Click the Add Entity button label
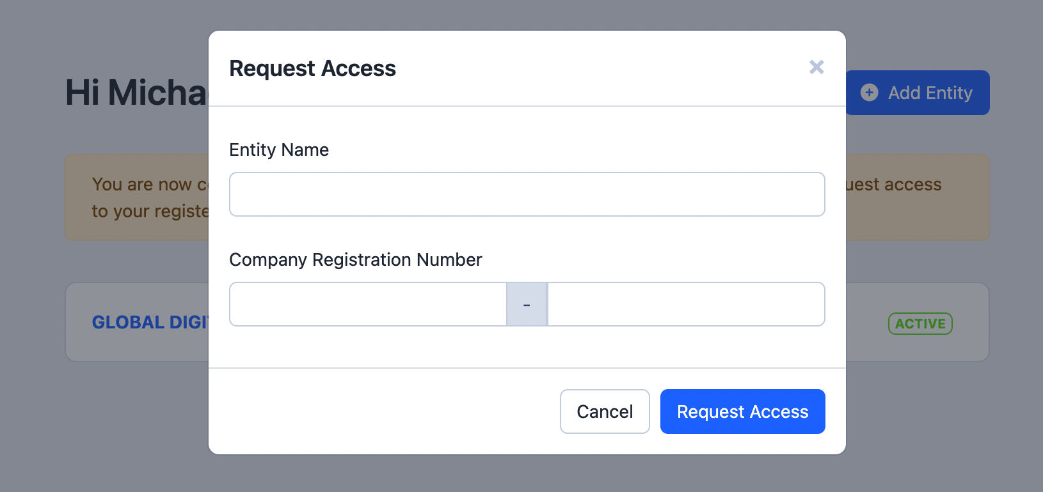Viewport: 1043px width, 492px height. point(930,93)
